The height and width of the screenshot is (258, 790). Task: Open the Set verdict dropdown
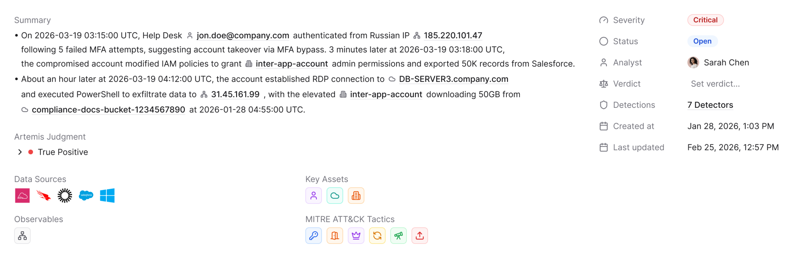[x=715, y=84]
